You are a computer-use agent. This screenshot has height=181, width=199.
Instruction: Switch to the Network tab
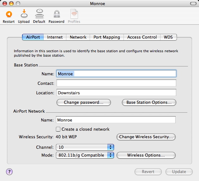pyautogui.click(x=78, y=37)
